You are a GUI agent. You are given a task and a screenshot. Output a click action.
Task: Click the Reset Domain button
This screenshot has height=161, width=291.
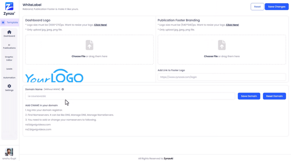tap(274, 96)
